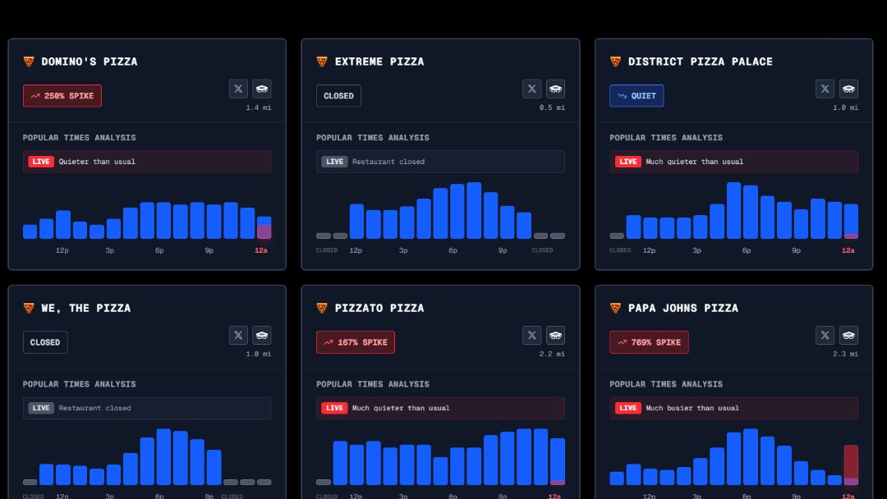Click 'Much busier than usual' on Papa Johns

point(692,408)
